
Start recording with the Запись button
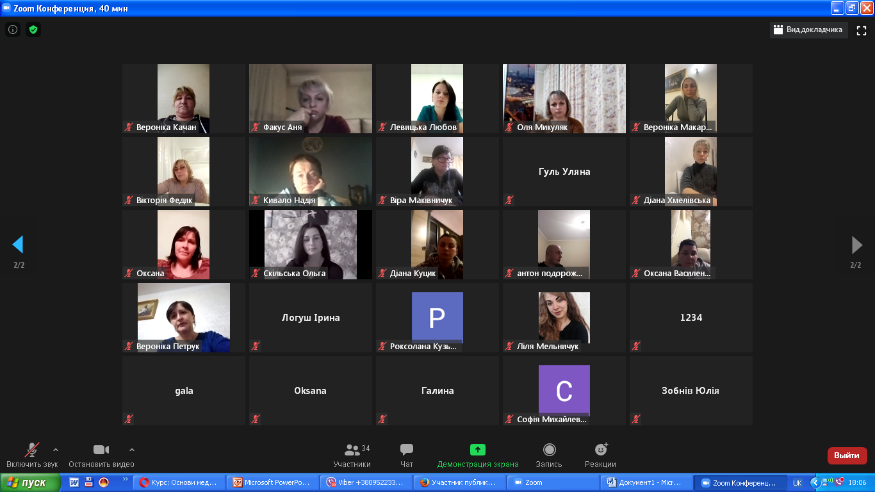[549, 455]
